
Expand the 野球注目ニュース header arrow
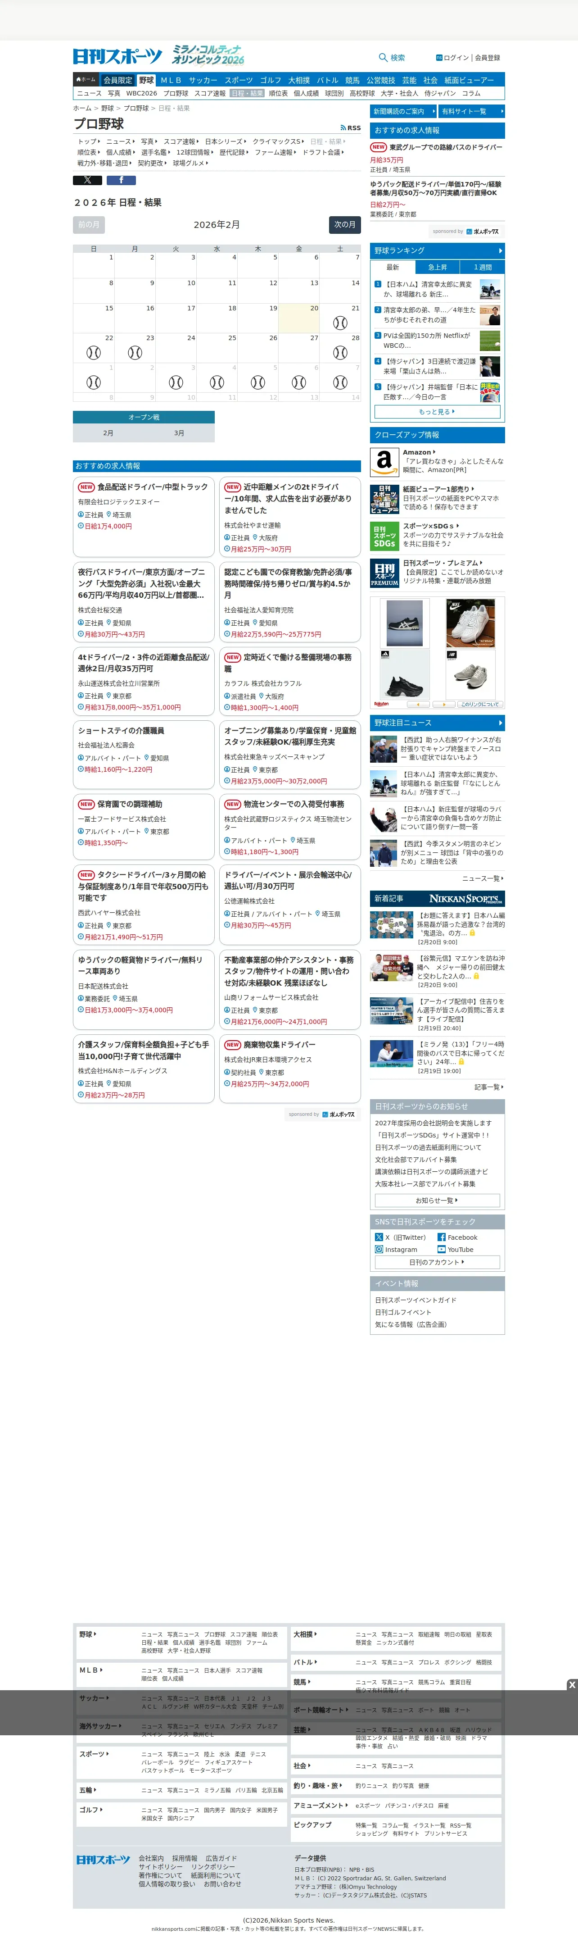pos(500,723)
